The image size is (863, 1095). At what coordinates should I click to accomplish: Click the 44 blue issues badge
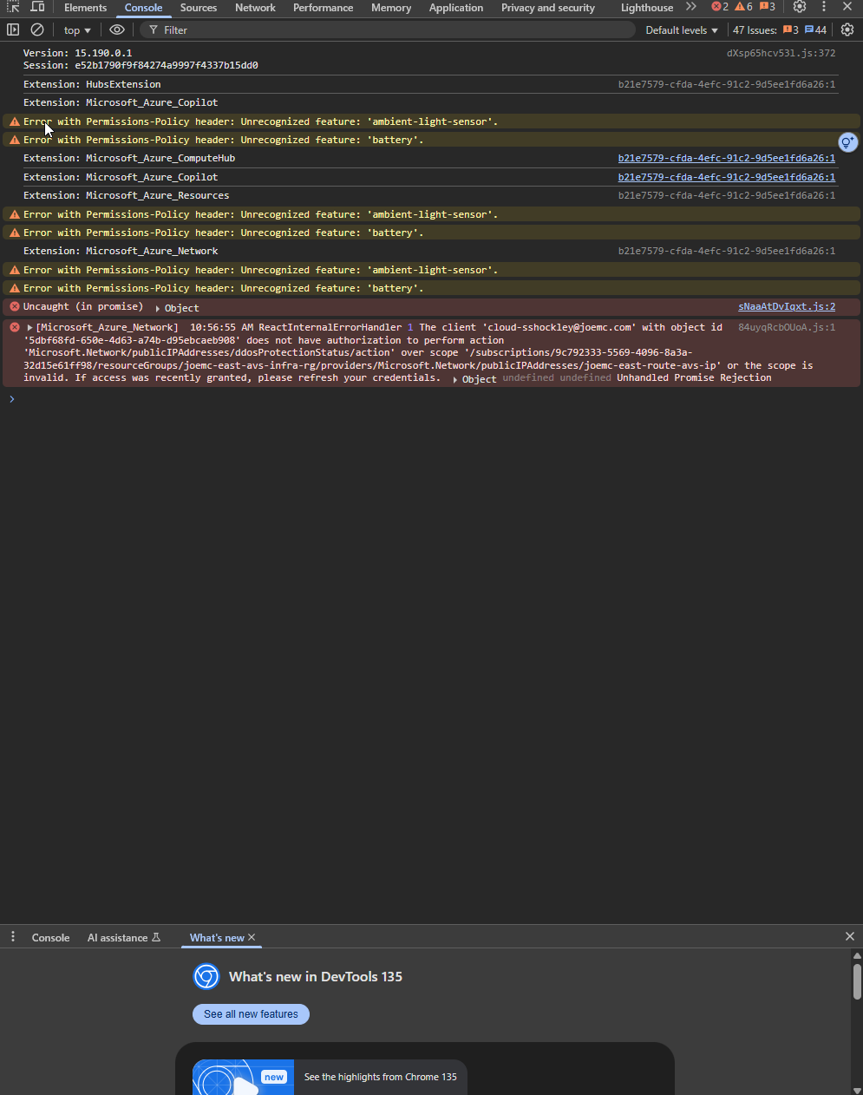tap(815, 30)
